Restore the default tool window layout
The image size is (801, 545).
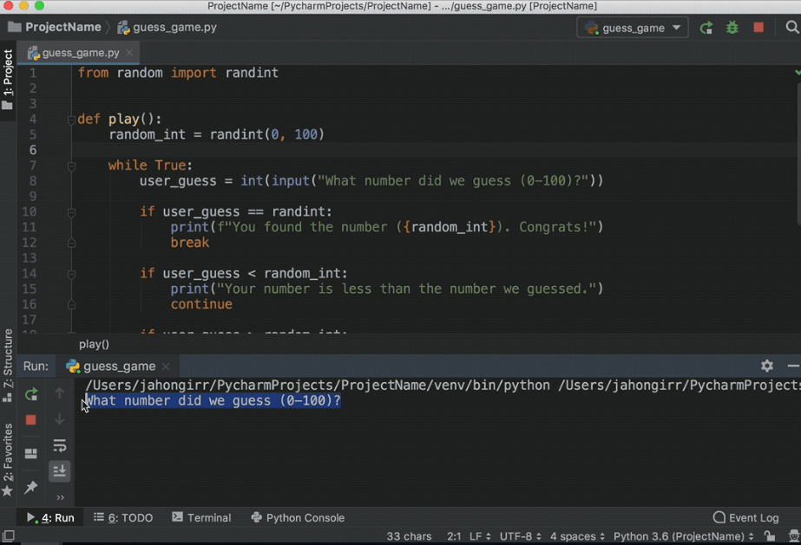[30, 453]
